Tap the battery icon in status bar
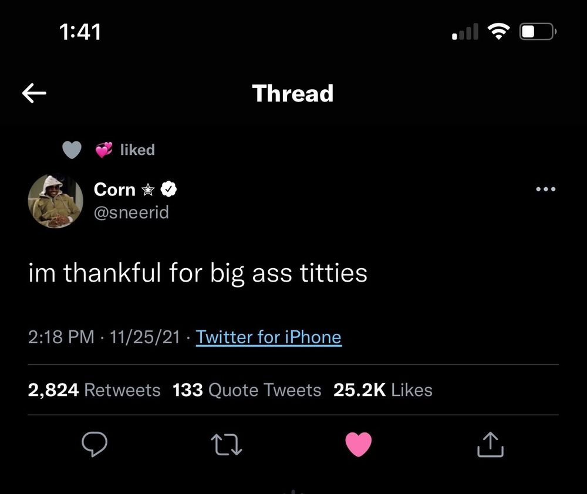587x494 pixels. coord(538,32)
